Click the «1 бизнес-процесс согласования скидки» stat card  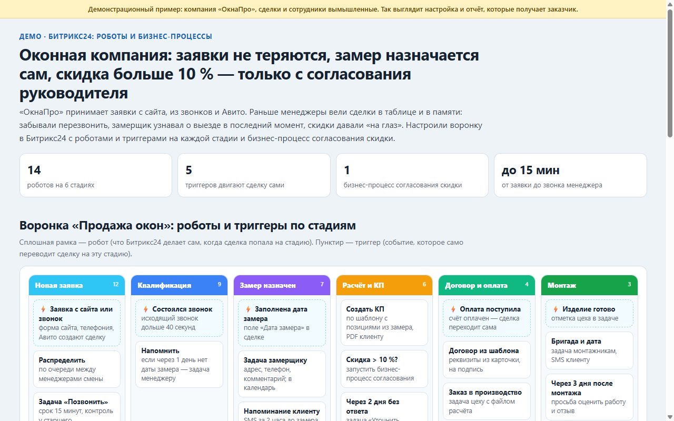[x=412, y=175]
